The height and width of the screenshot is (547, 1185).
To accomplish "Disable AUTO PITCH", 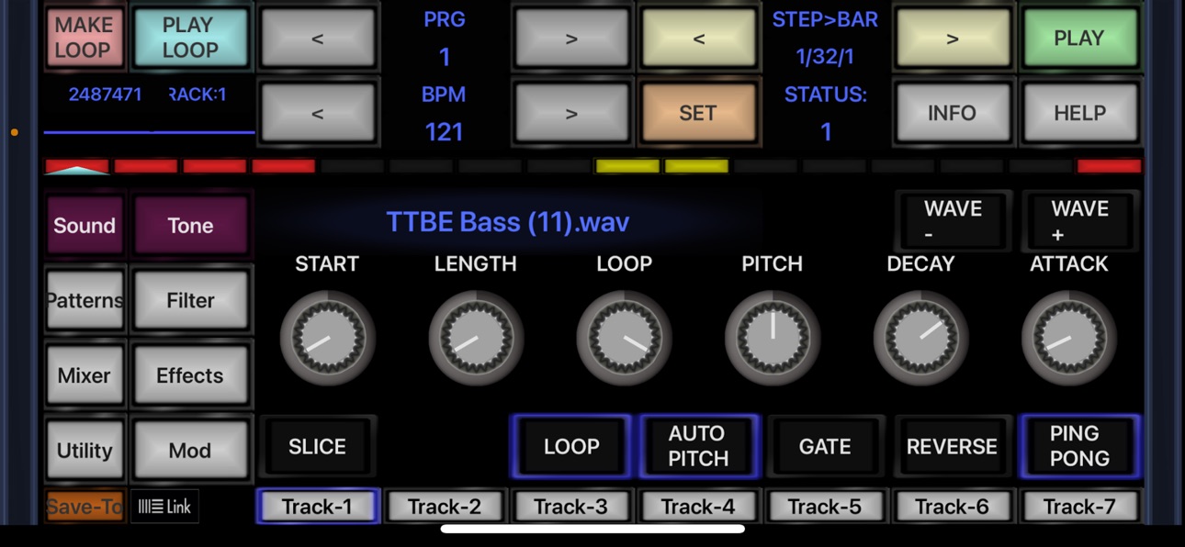I will point(698,446).
